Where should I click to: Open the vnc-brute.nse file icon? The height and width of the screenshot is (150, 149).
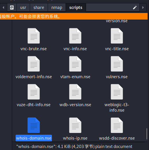coord(33,36)
